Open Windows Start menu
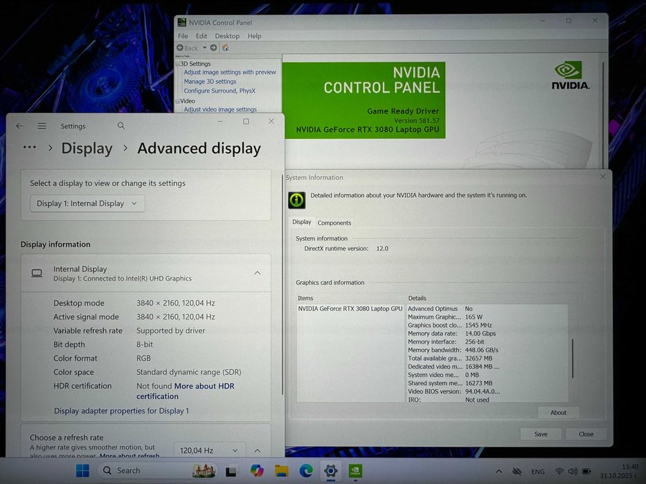 tap(82, 470)
